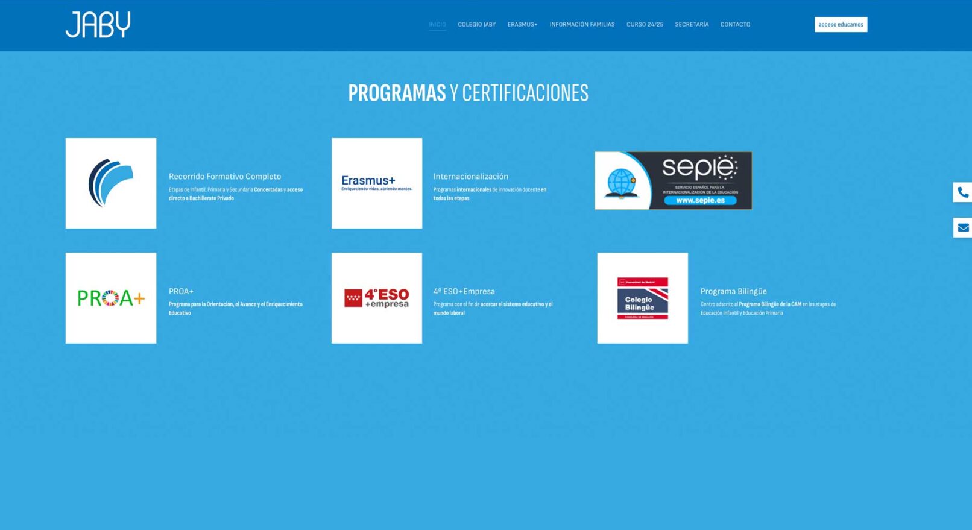Image resolution: width=972 pixels, height=530 pixels.
Task: Click the Recorrido Formativo Completo title
Action: coord(225,177)
